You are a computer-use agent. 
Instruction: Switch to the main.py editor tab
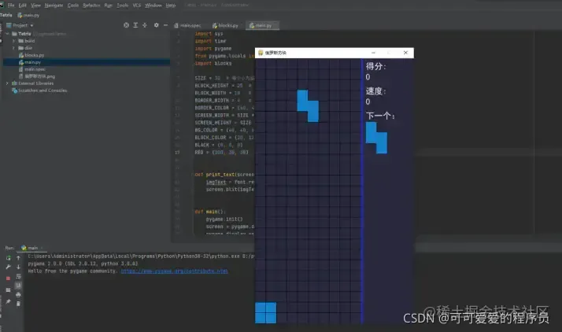click(262, 25)
